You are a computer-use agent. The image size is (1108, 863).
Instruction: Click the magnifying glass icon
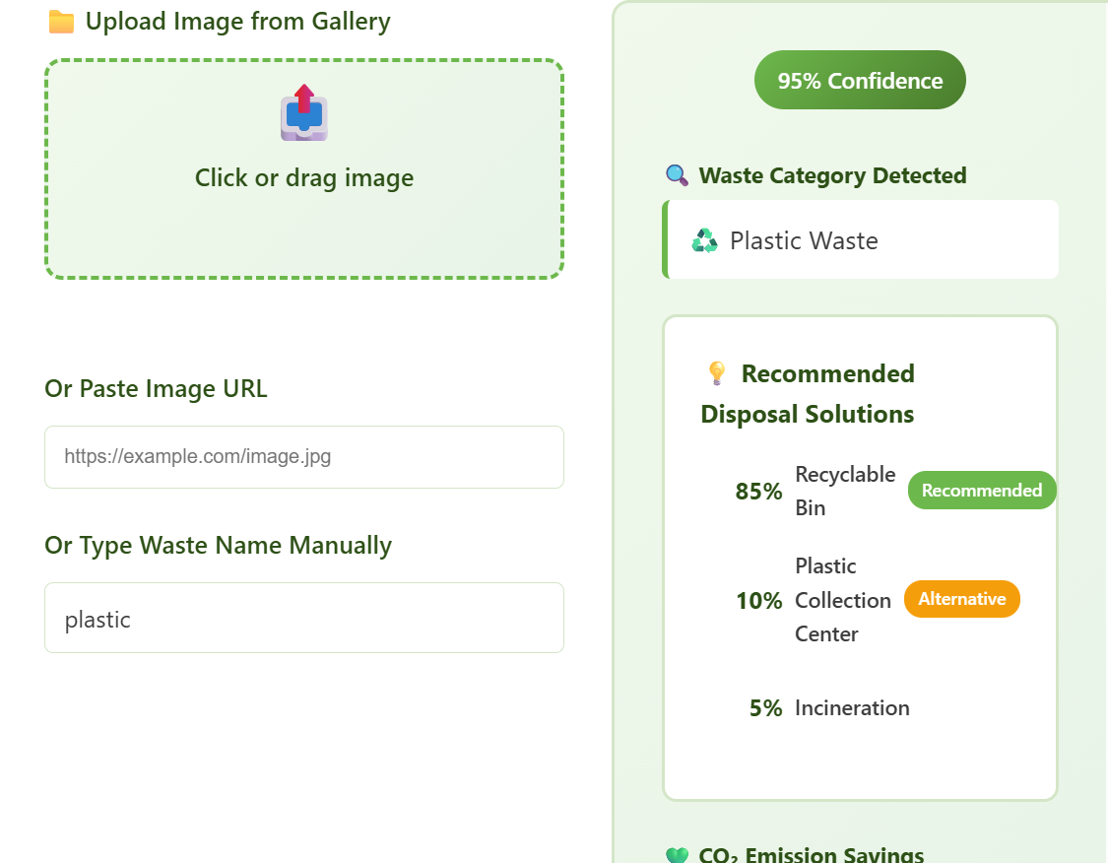coord(677,176)
